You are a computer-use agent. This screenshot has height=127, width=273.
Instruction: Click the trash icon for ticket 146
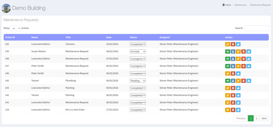233,73
